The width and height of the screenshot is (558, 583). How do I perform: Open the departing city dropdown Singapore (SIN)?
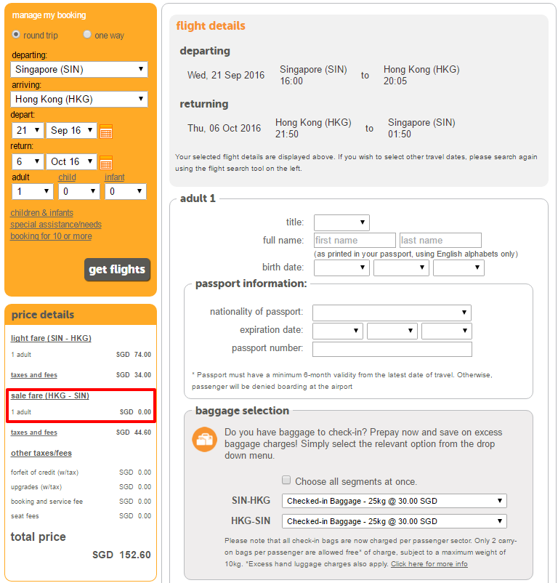tap(79, 70)
